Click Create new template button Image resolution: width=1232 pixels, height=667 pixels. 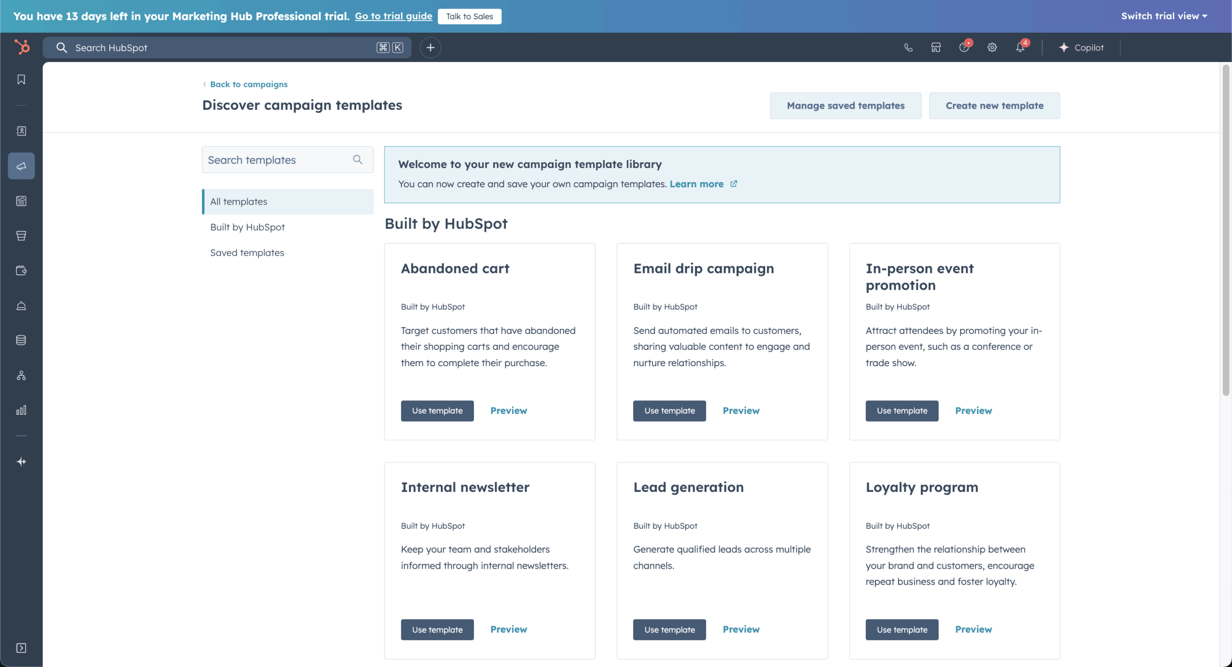click(x=994, y=105)
